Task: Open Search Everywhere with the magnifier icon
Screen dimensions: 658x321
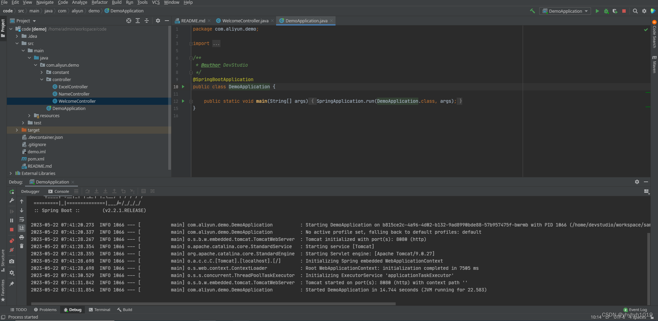Action: tap(635, 11)
